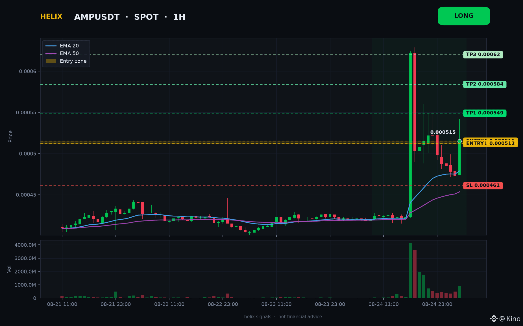This screenshot has height=326, width=523.
Task: Click the 08-24 23:00 time axis label
Action: tap(437, 304)
